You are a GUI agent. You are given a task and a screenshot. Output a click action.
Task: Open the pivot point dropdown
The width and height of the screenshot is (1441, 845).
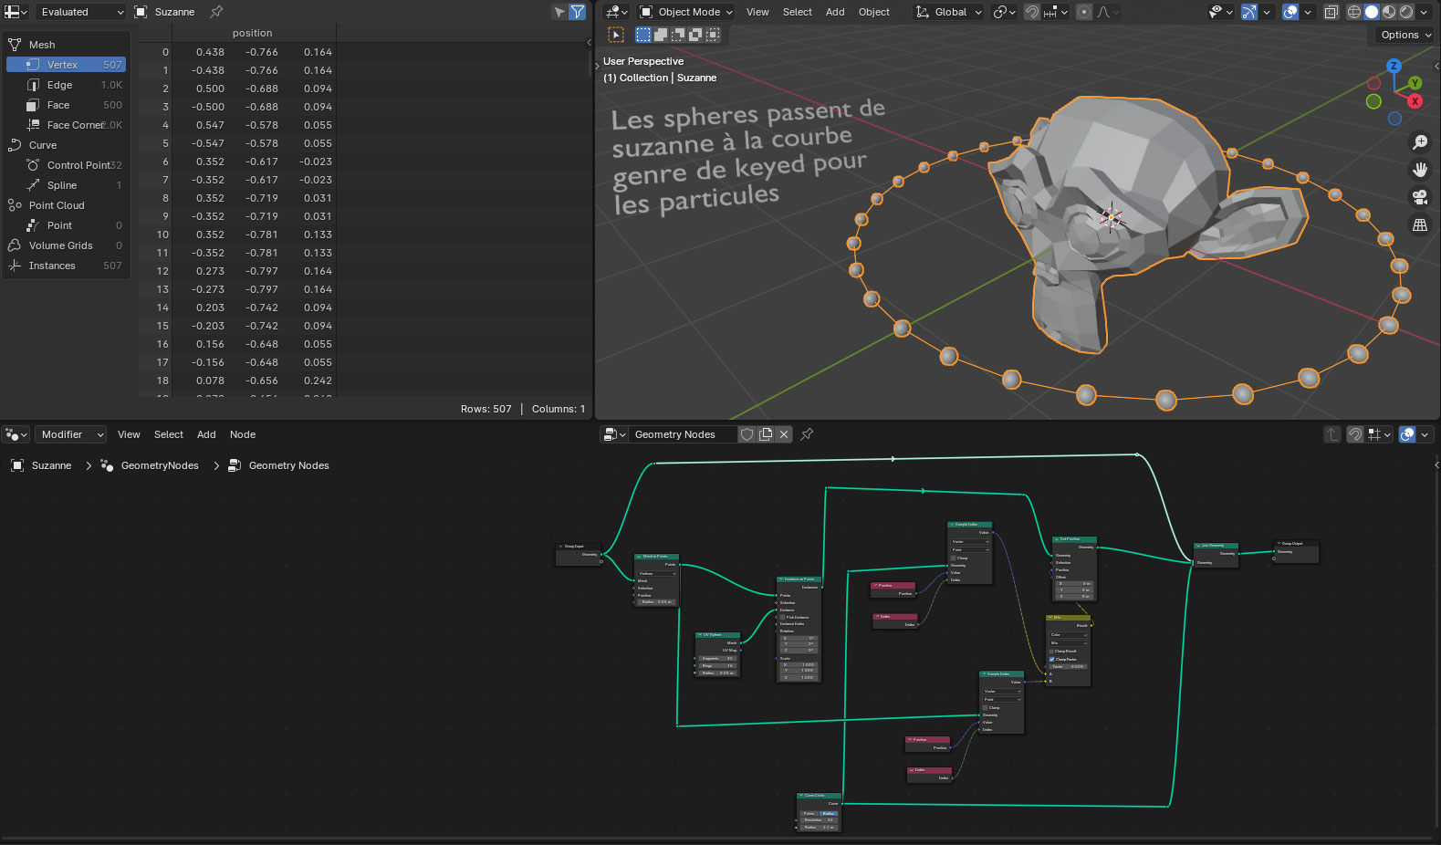pyautogui.click(x=1005, y=12)
